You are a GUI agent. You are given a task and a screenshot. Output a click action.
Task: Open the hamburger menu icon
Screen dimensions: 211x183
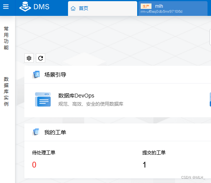6,7
